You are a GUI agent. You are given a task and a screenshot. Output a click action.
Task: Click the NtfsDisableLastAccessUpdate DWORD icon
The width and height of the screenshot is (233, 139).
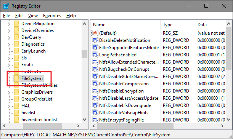[x=95, y=98]
